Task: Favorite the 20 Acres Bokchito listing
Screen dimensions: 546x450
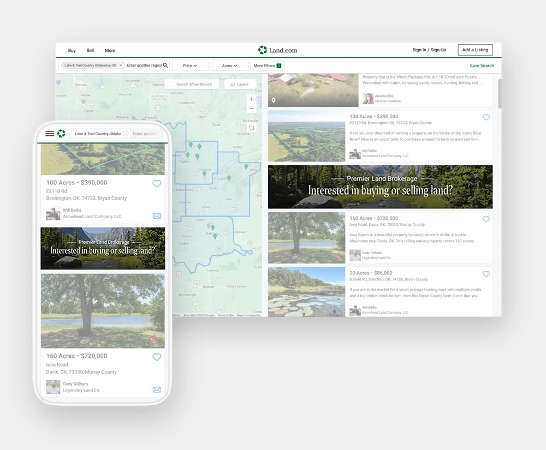Action: [x=486, y=273]
